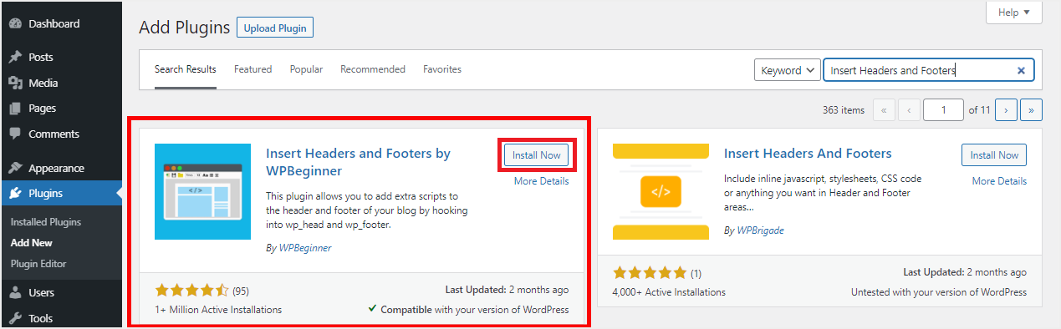Click the '(95)' rating count
The width and height of the screenshot is (1061, 329).
click(x=241, y=291)
